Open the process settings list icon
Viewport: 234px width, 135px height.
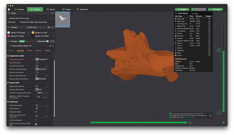click(x=54, y=41)
